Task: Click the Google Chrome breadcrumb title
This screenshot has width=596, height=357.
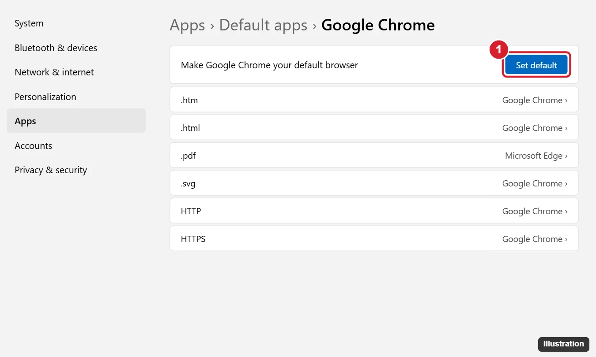Action: (378, 25)
